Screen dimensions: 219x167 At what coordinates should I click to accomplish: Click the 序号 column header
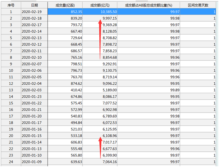pyautogui.click(x=11, y=5)
